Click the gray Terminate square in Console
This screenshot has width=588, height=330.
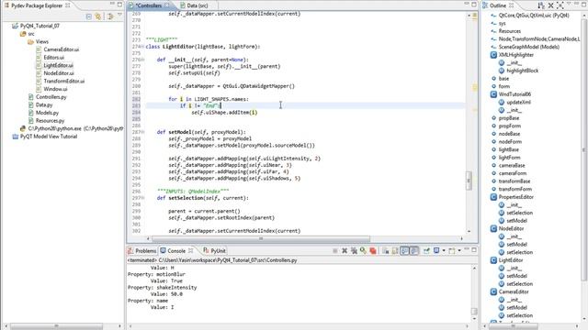pyautogui.click(x=334, y=250)
